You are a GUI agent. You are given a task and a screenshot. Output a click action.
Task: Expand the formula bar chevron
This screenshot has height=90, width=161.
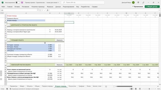click(159, 10)
